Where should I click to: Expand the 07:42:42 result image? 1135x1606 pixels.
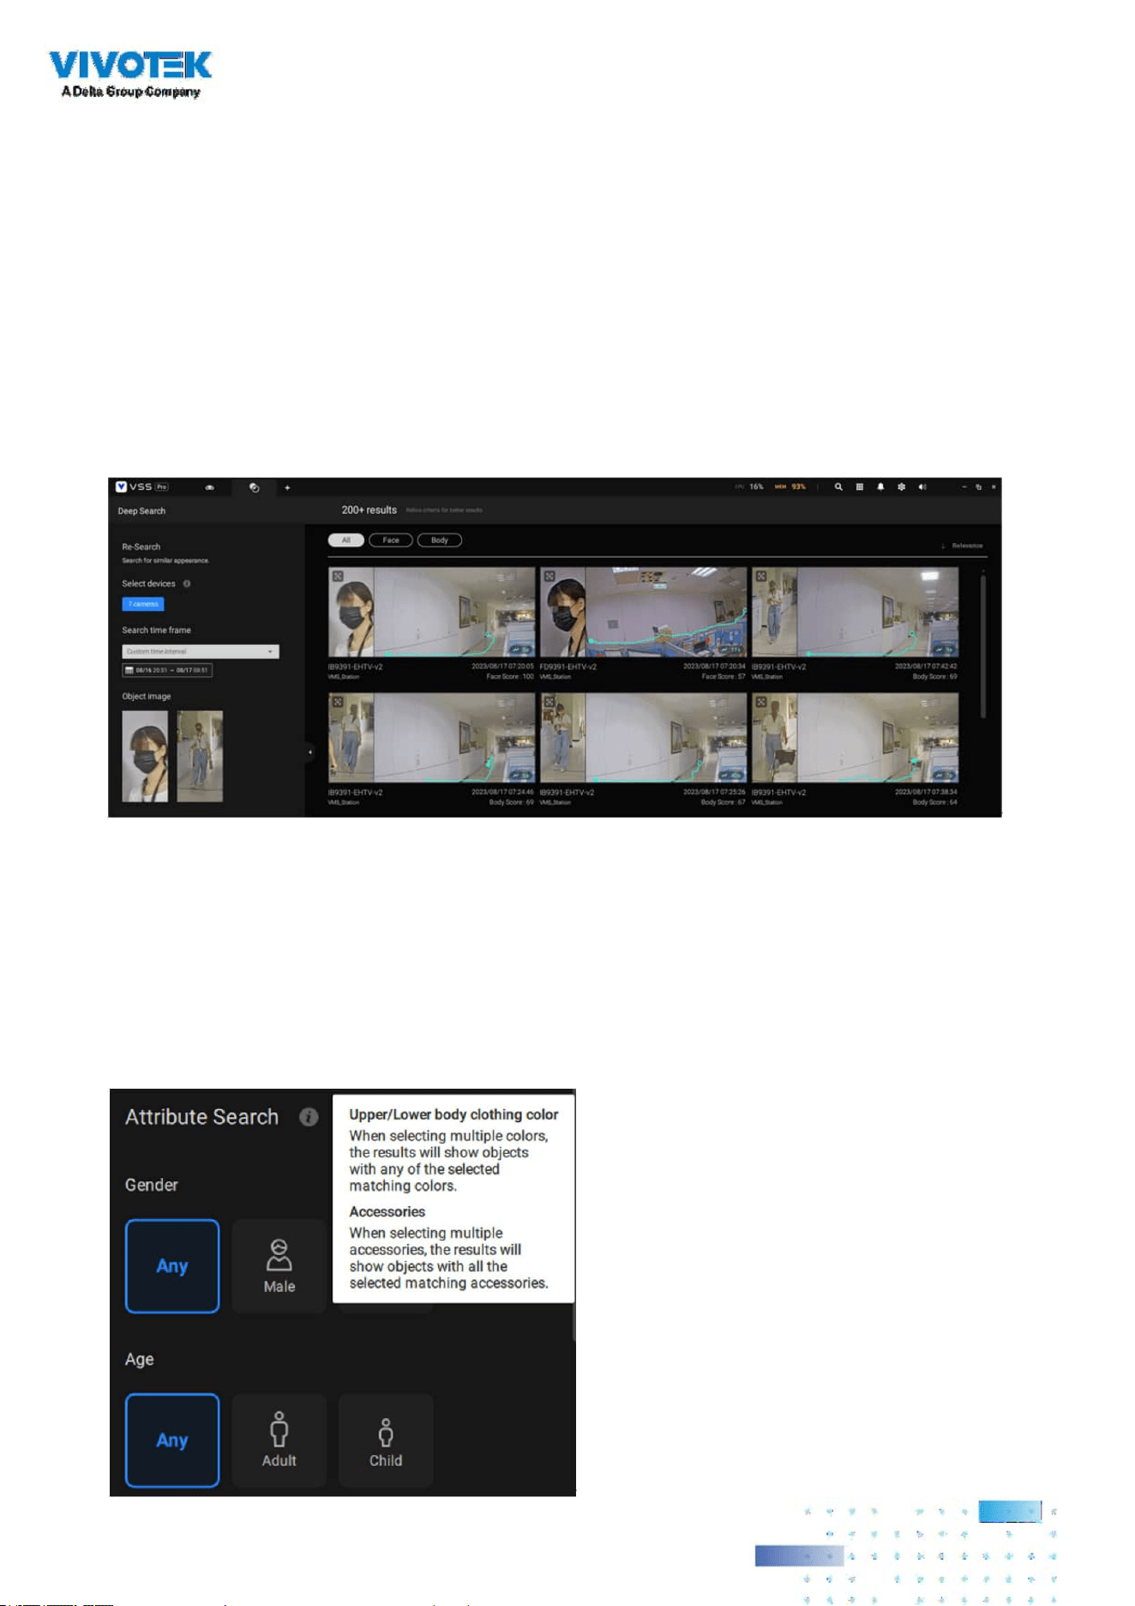[x=761, y=577]
